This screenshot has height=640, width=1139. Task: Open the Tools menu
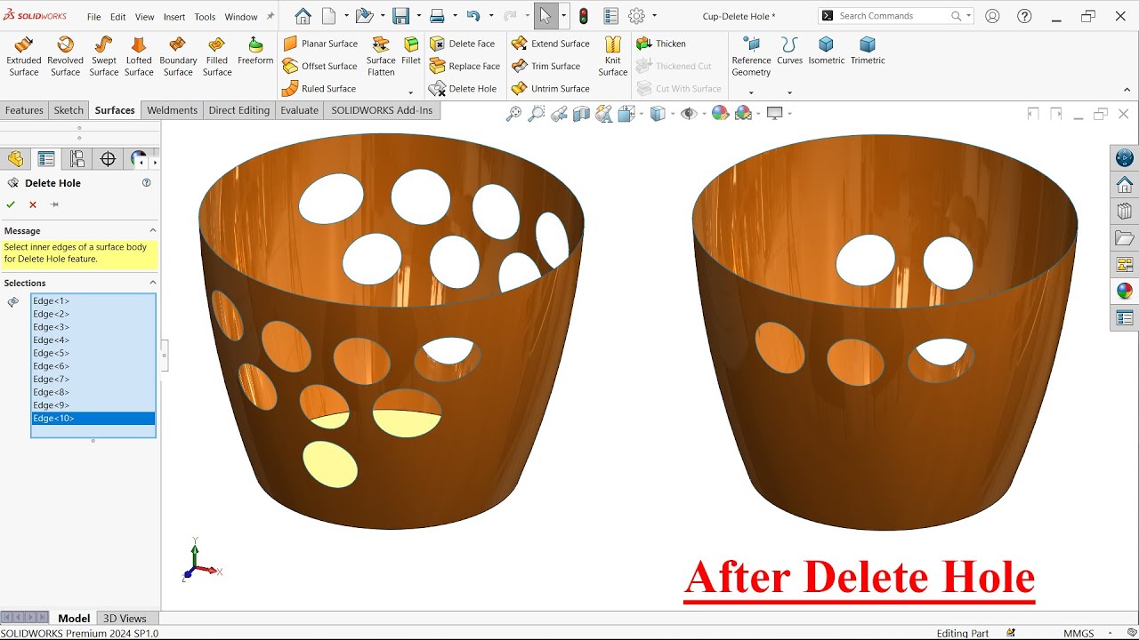205,17
